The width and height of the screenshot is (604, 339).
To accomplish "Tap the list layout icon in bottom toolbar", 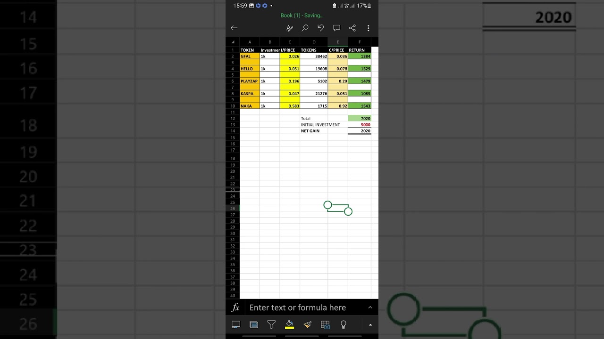I will pyautogui.click(x=254, y=324).
